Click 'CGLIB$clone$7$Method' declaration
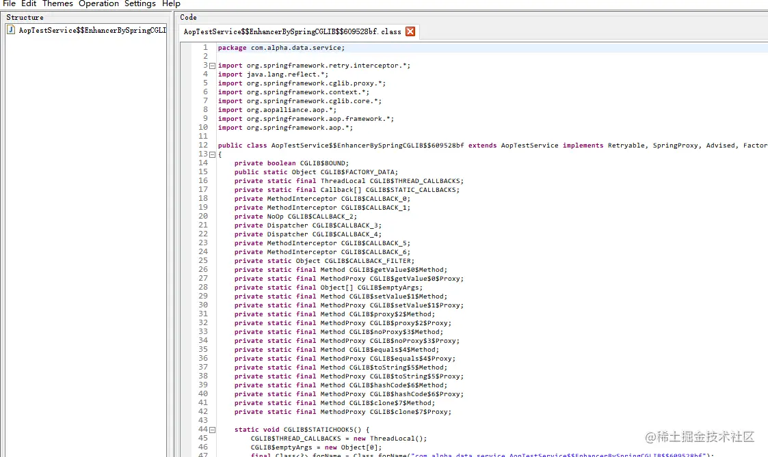This screenshot has height=457, width=768. point(334,403)
